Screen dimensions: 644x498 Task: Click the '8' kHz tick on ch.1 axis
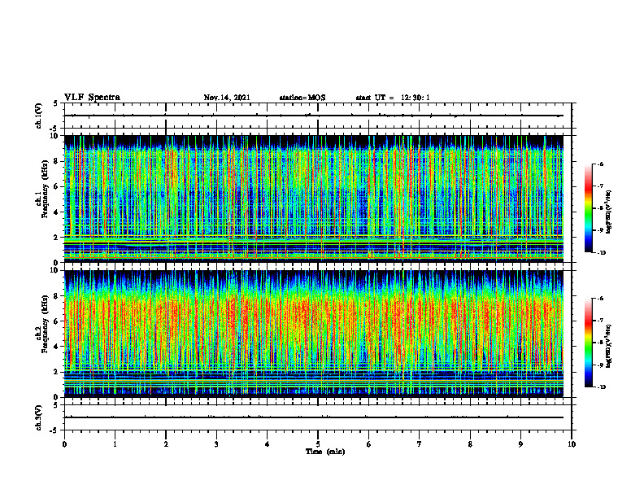pyautogui.click(x=57, y=161)
